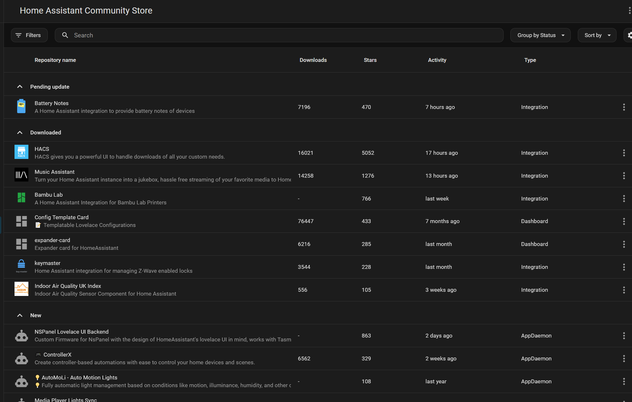Viewport: 632px width, 402px height.
Task: Open the Sort by dropdown
Action: [x=597, y=35]
